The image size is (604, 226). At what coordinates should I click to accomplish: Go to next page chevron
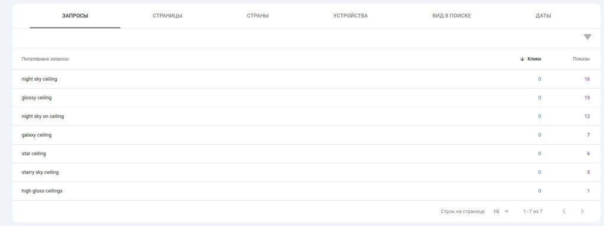[x=582, y=211]
